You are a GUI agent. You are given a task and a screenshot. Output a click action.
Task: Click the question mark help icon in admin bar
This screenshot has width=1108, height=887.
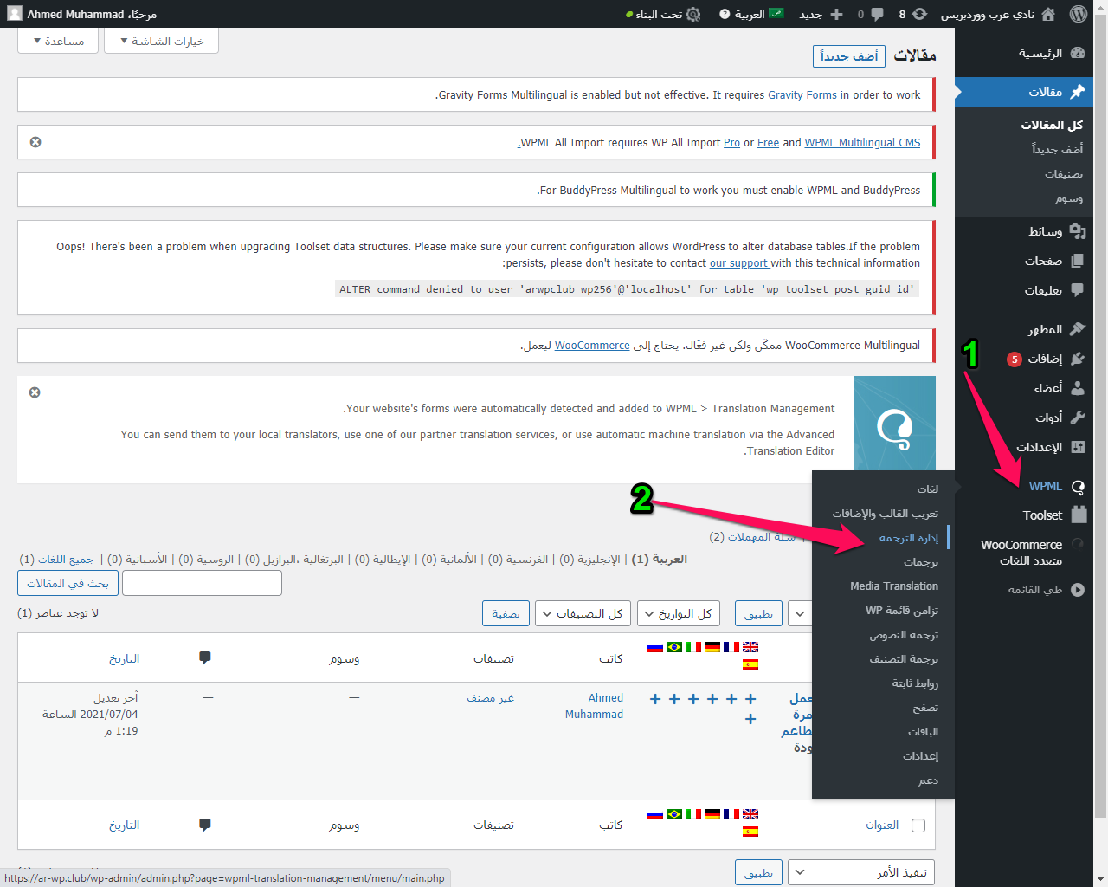click(725, 14)
